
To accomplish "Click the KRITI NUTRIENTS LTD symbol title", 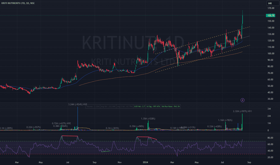I will (18, 3).
